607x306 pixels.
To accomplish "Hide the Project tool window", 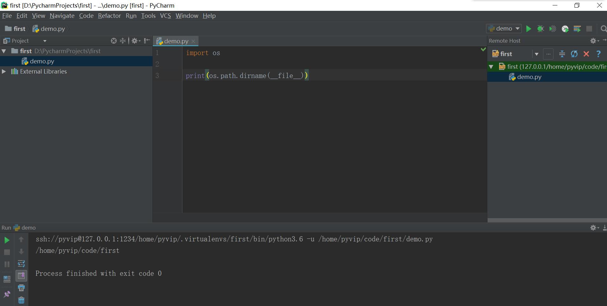I will [147, 41].
